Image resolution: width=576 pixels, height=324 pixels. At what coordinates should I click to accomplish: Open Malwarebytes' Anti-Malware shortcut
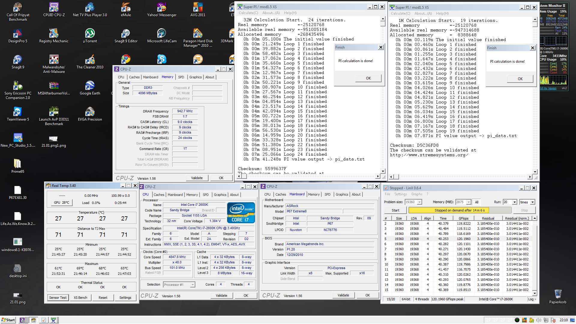(x=54, y=61)
